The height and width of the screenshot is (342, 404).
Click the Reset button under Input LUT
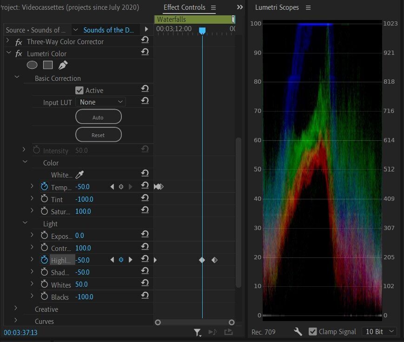[x=99, y=135]
